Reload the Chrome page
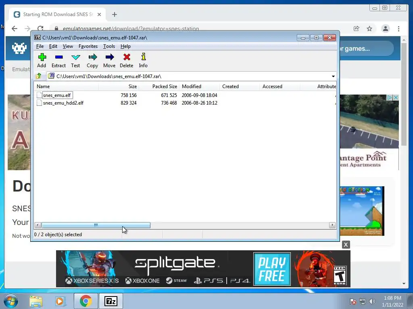The height and width of the screenshot is (309, 413). 40,29
